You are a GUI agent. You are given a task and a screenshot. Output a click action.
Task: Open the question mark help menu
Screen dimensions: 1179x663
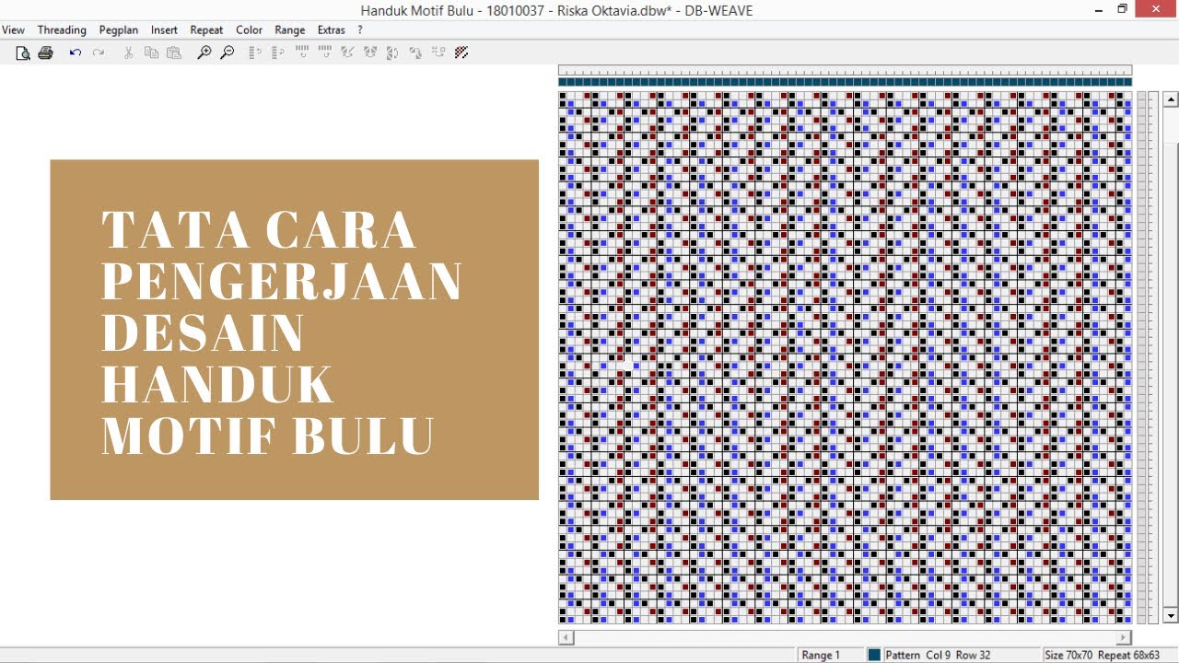click(360, 30)
